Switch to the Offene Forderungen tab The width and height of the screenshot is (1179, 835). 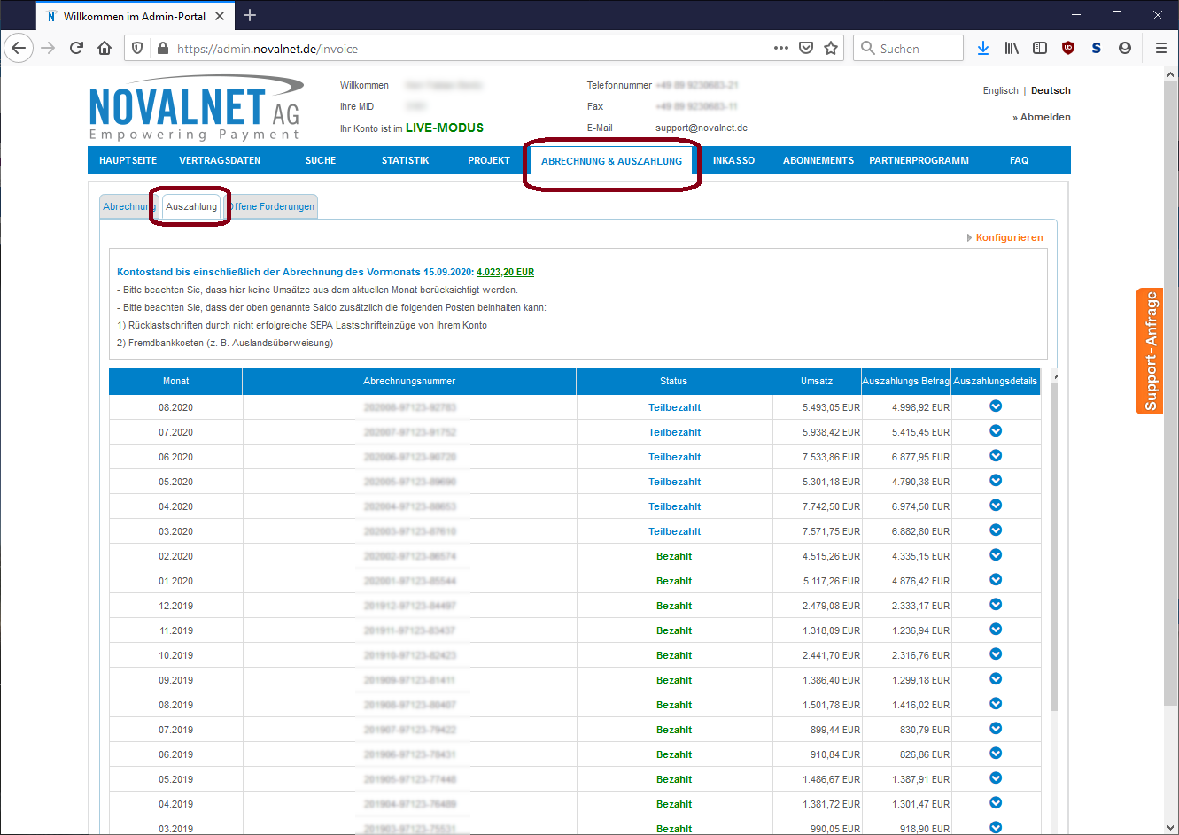point(273,206)
